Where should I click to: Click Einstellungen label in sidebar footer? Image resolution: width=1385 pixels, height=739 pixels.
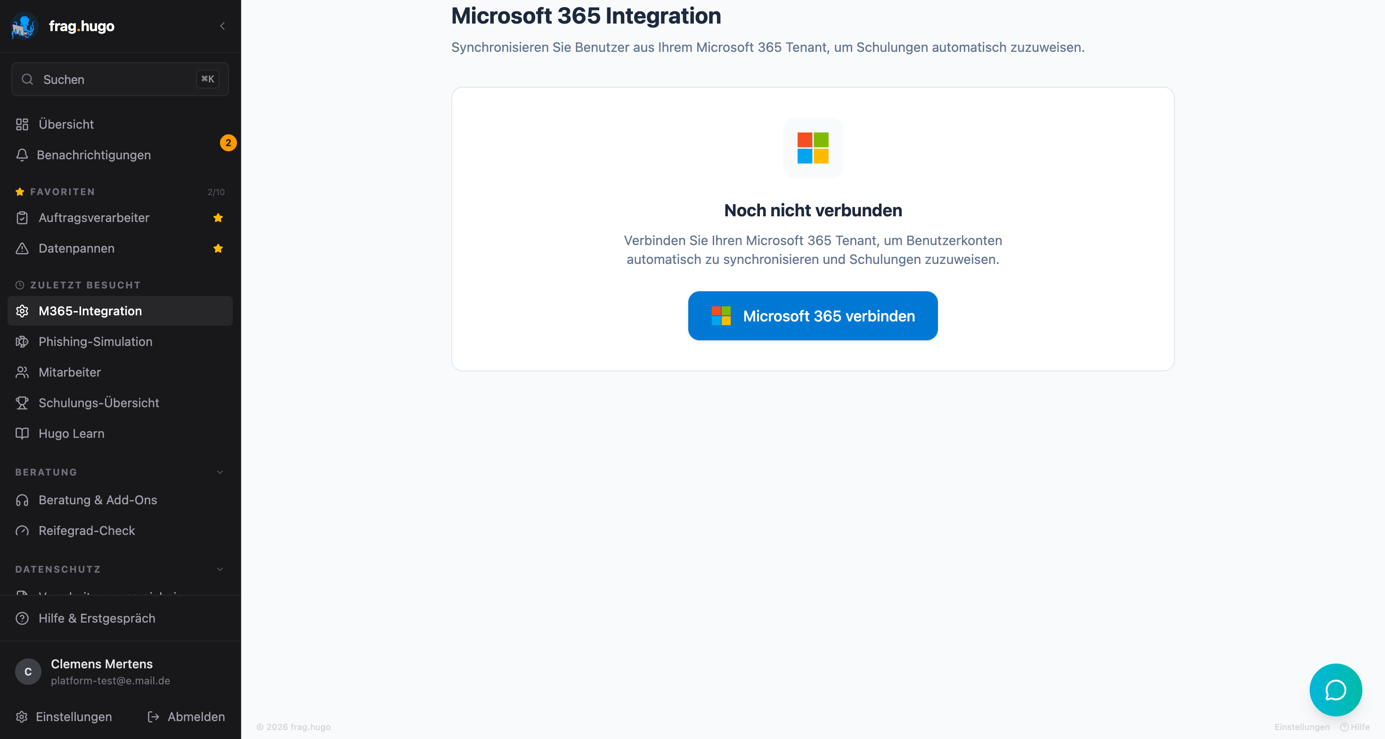pos(73,717)
